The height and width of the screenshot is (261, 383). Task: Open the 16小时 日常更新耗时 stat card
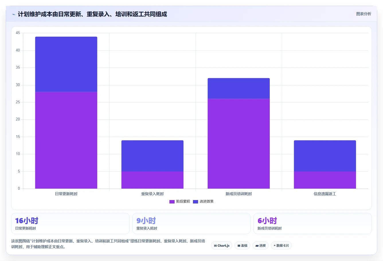click(70, 224)
